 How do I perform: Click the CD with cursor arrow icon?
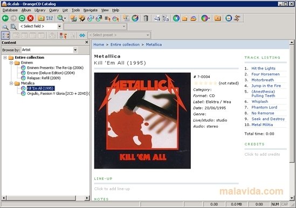116,18
